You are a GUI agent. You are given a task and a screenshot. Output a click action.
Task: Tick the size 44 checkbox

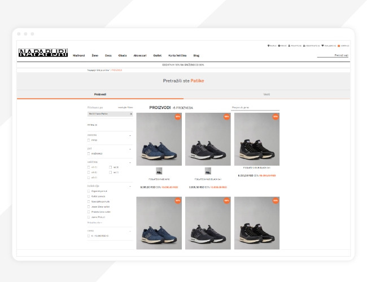tap(110, 173)
